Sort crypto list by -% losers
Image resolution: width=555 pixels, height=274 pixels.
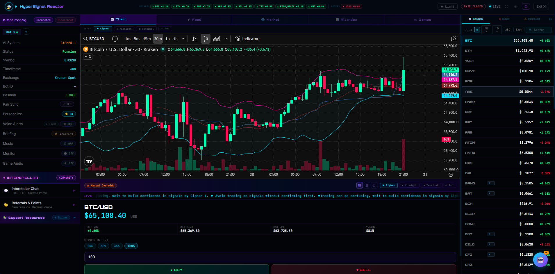[x=497, y=30]
